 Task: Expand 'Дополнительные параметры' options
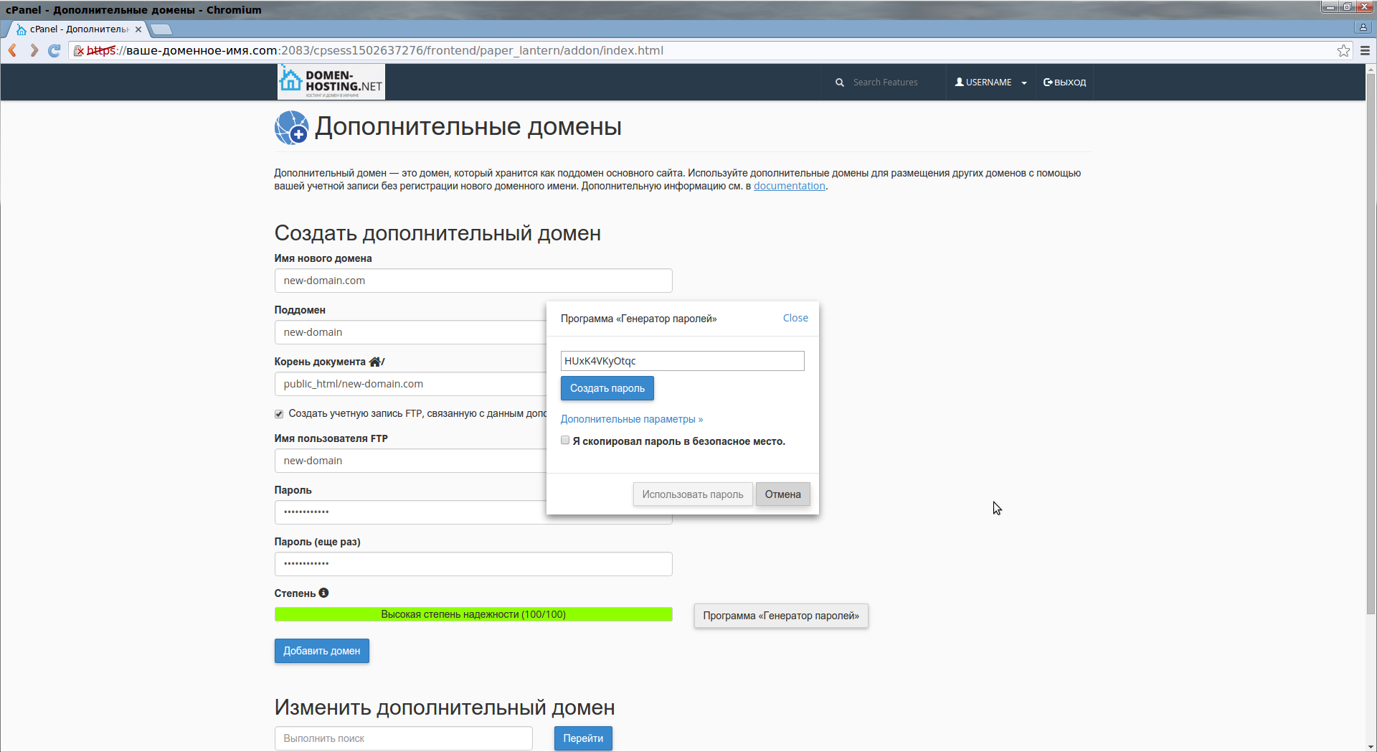pos(632,419)
